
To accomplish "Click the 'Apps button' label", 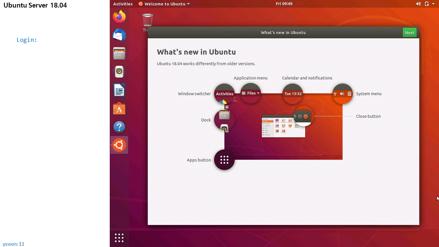I will [199, 160].
